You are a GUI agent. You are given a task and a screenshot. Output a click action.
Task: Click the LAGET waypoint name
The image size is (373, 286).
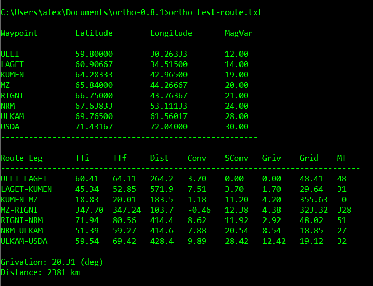[12, 64]
